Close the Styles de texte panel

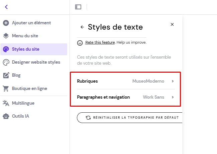click(x=172, y=24)
